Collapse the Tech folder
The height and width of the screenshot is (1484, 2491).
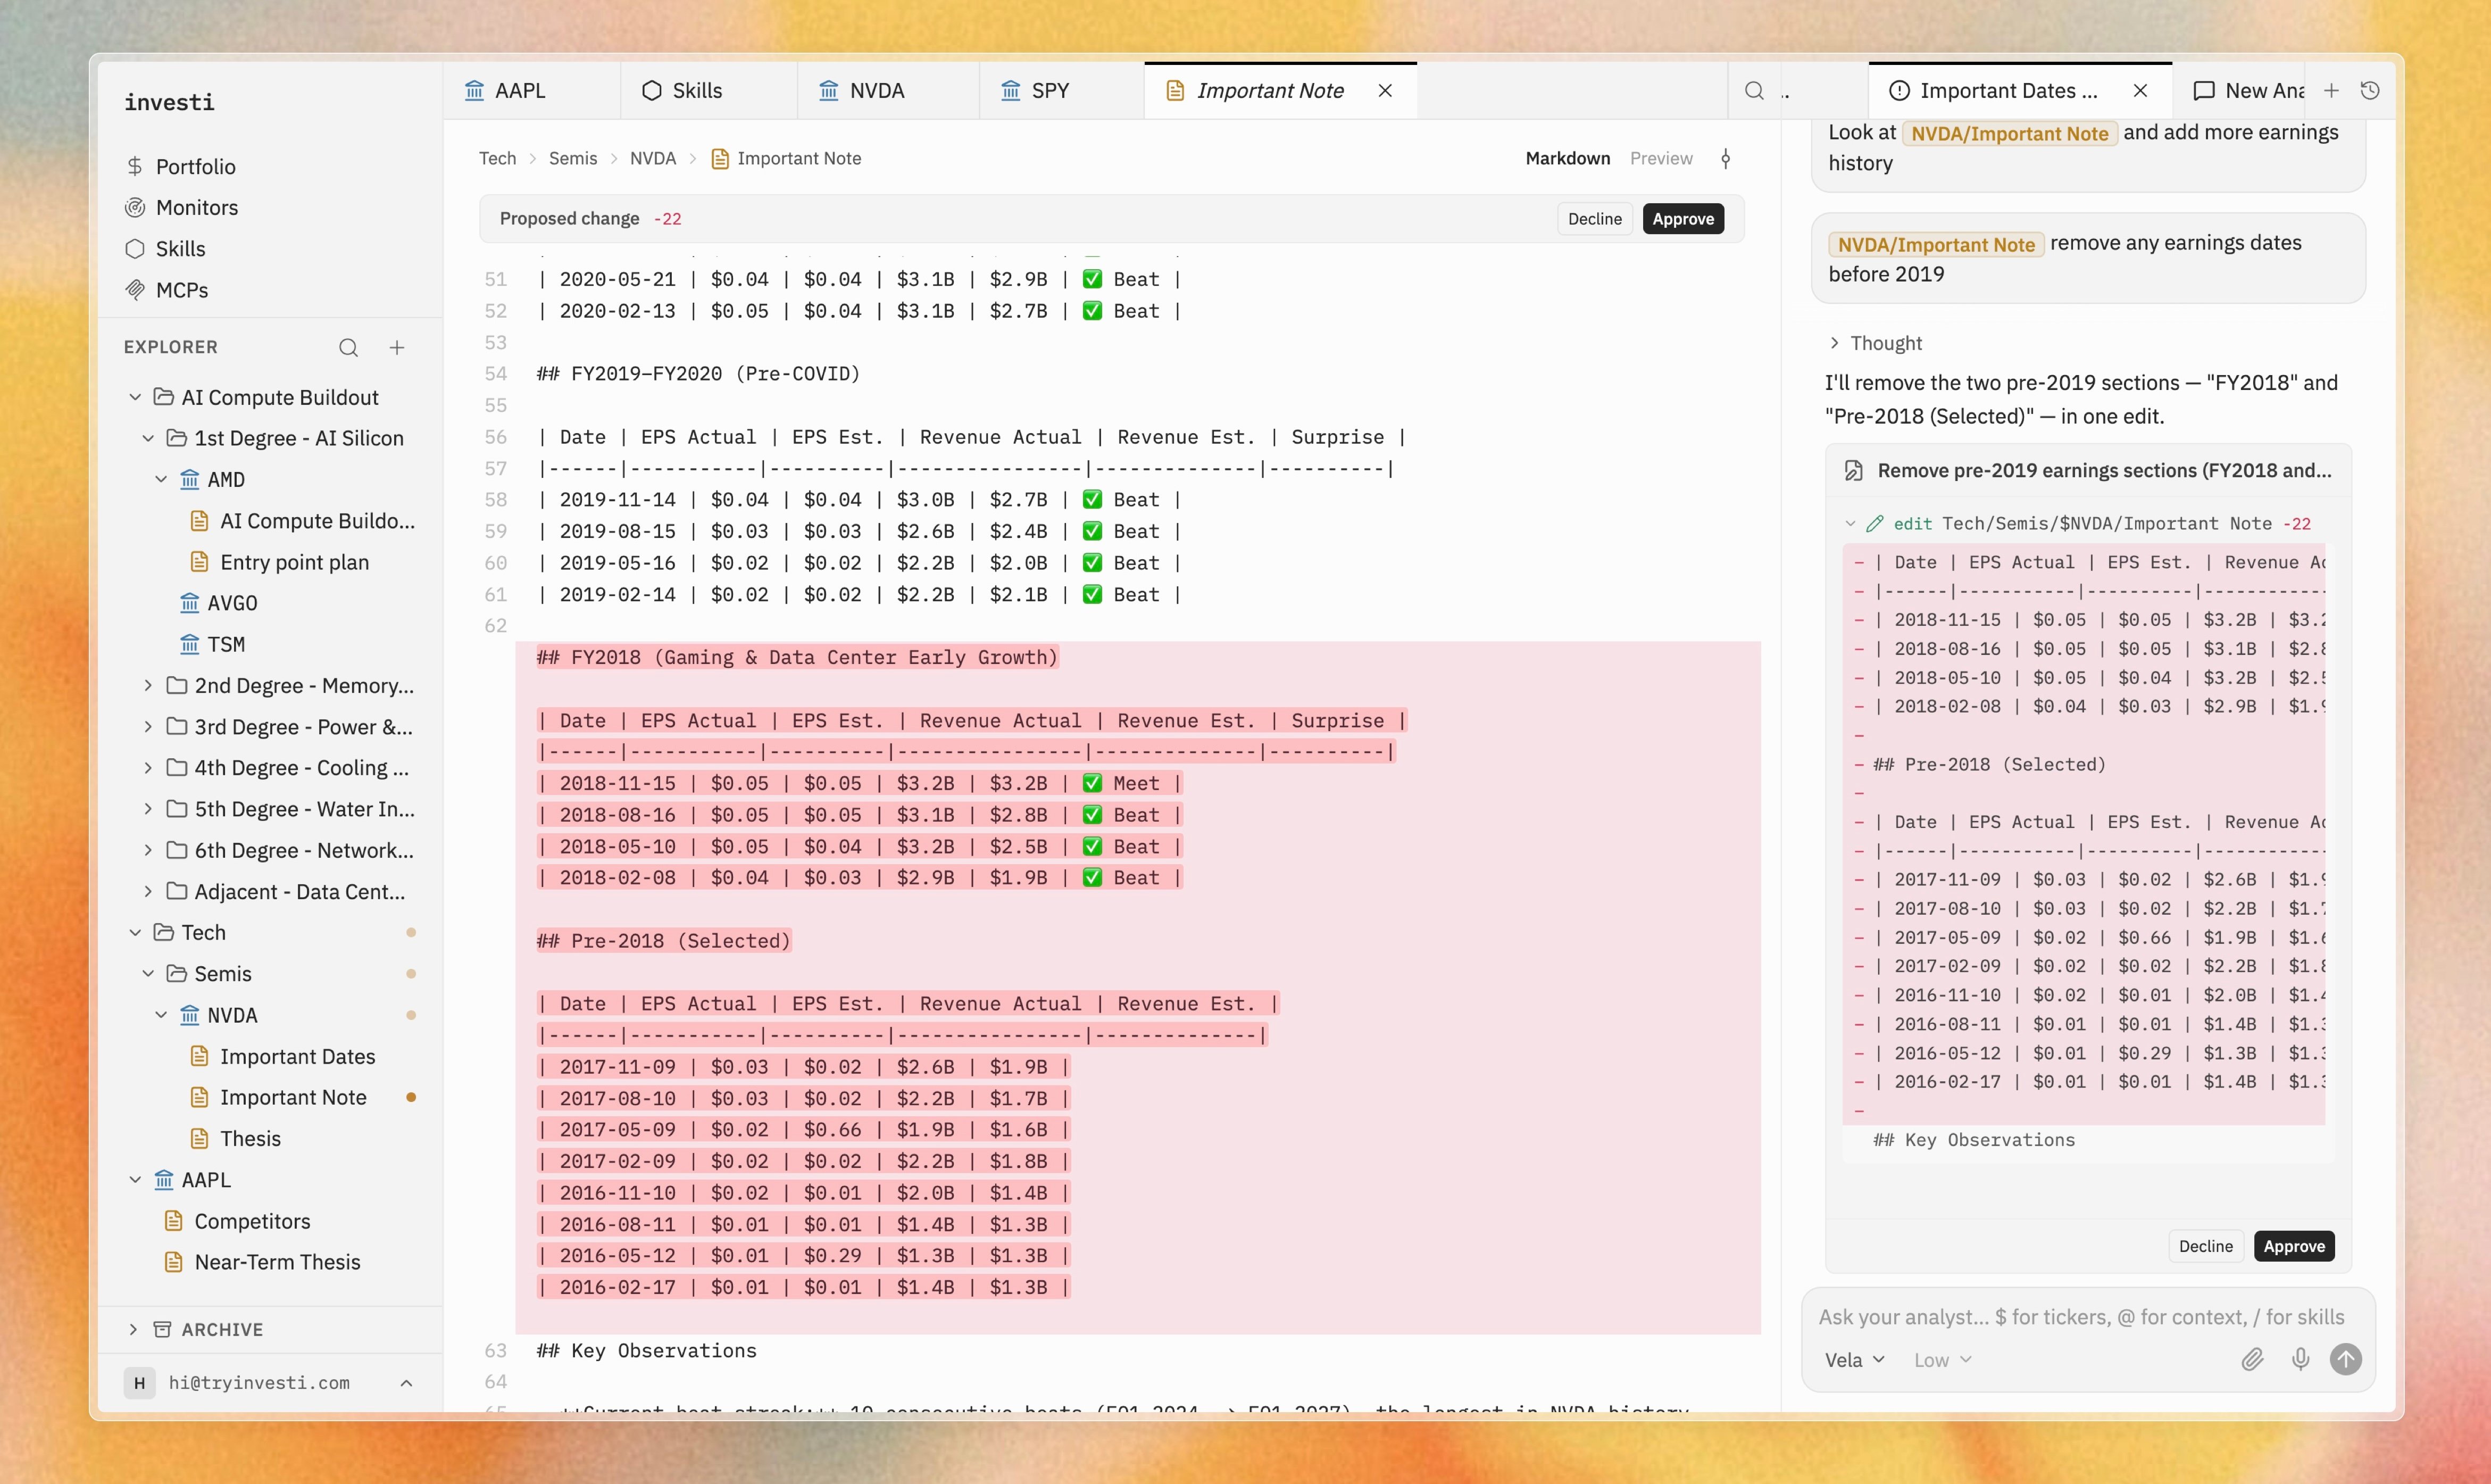point(135,932)
